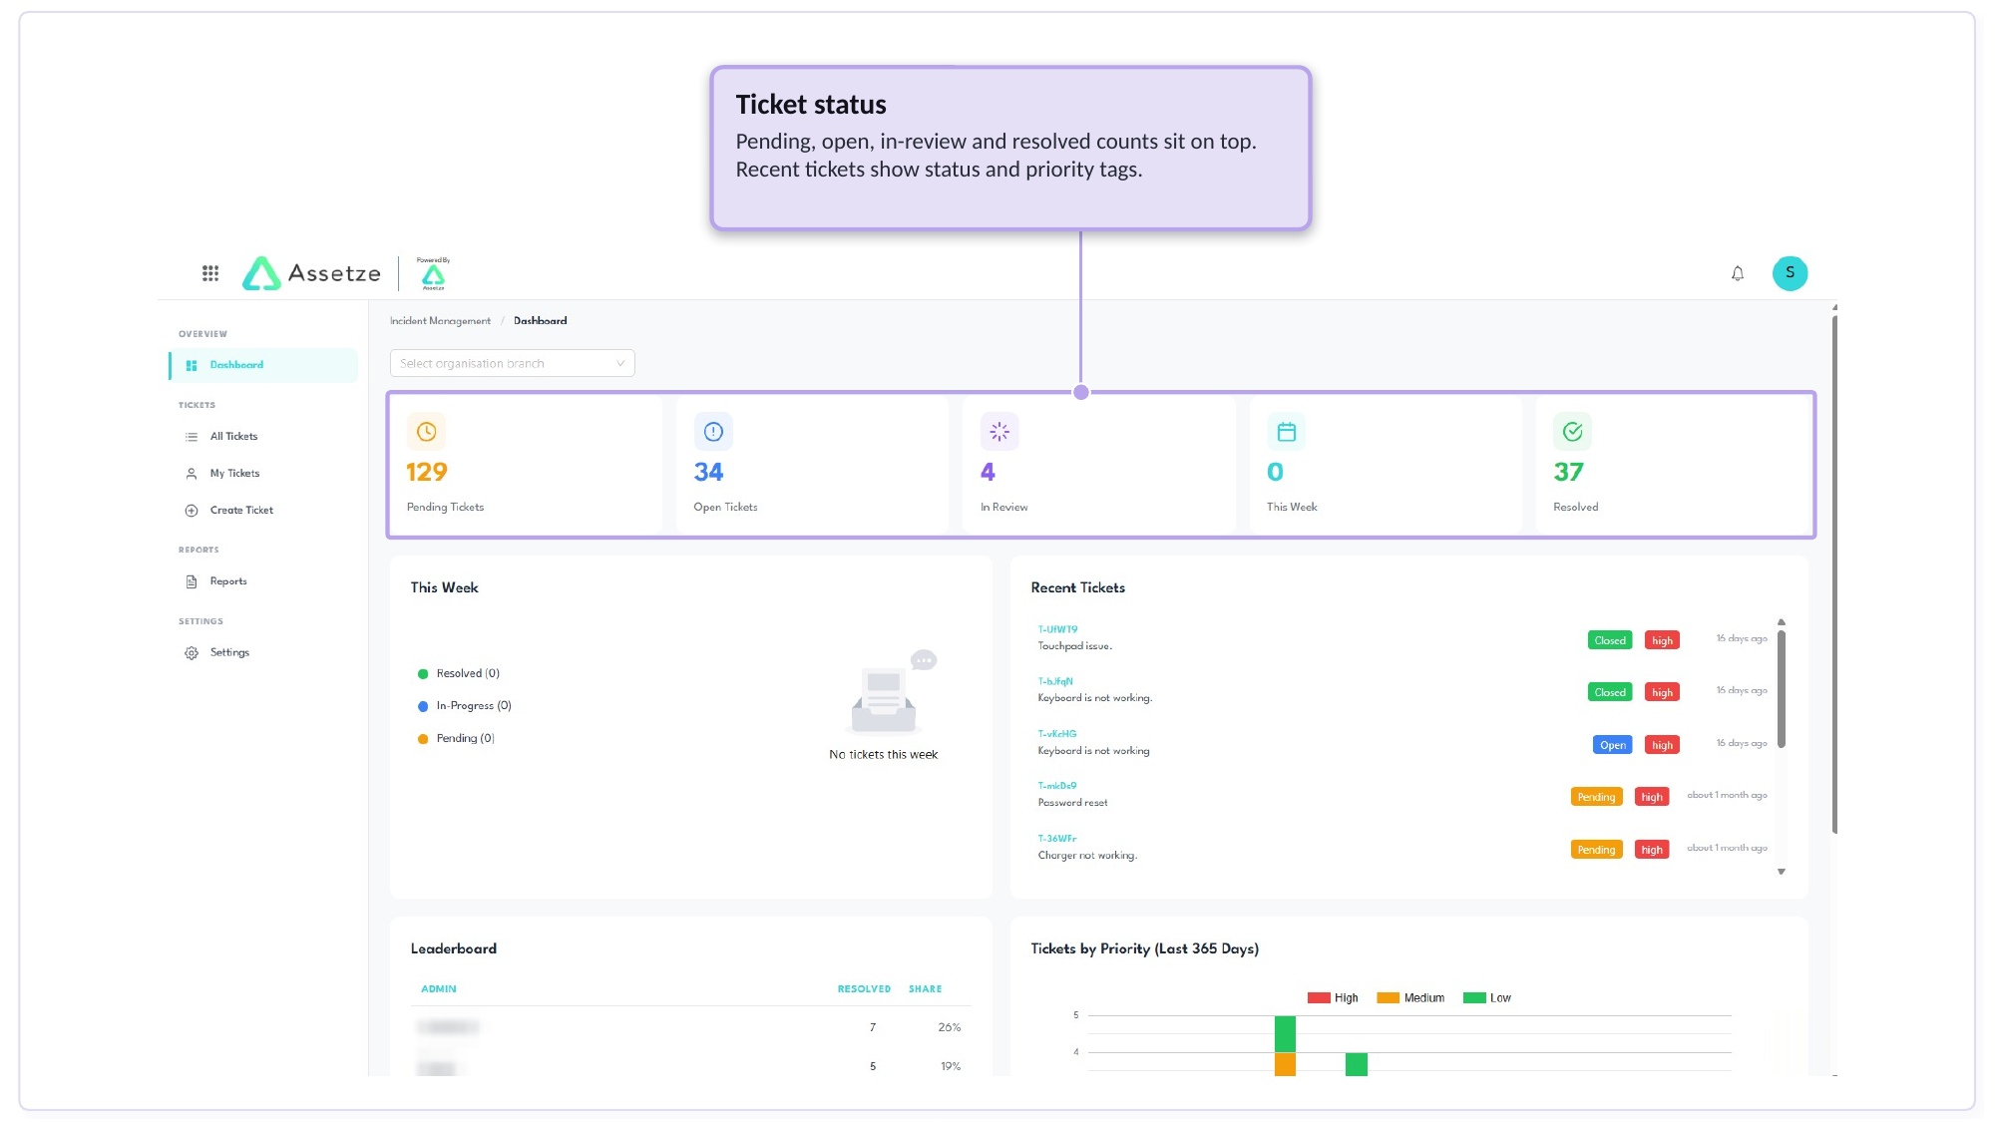Open the Dashboard menu item
The height and width of the screenshot is (1122, 1996).
point(263,365)
